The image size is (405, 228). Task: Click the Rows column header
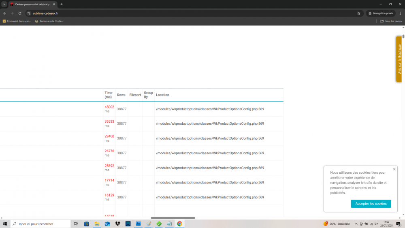pyautogui.click(x=121, y=95)
